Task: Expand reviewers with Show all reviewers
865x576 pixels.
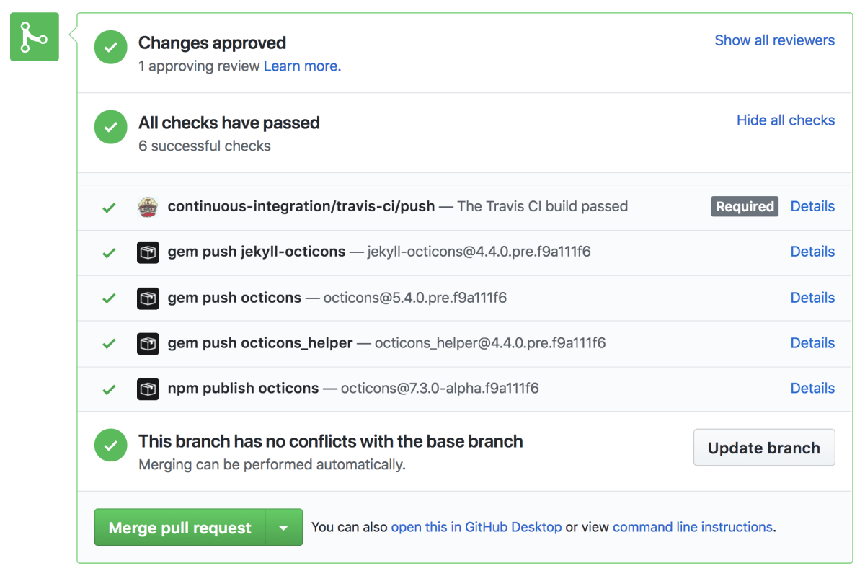Action: coord(774,40)
